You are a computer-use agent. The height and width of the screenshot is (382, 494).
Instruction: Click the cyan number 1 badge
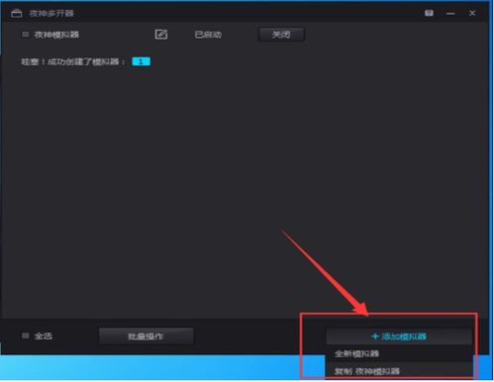[x=141, y=61]
